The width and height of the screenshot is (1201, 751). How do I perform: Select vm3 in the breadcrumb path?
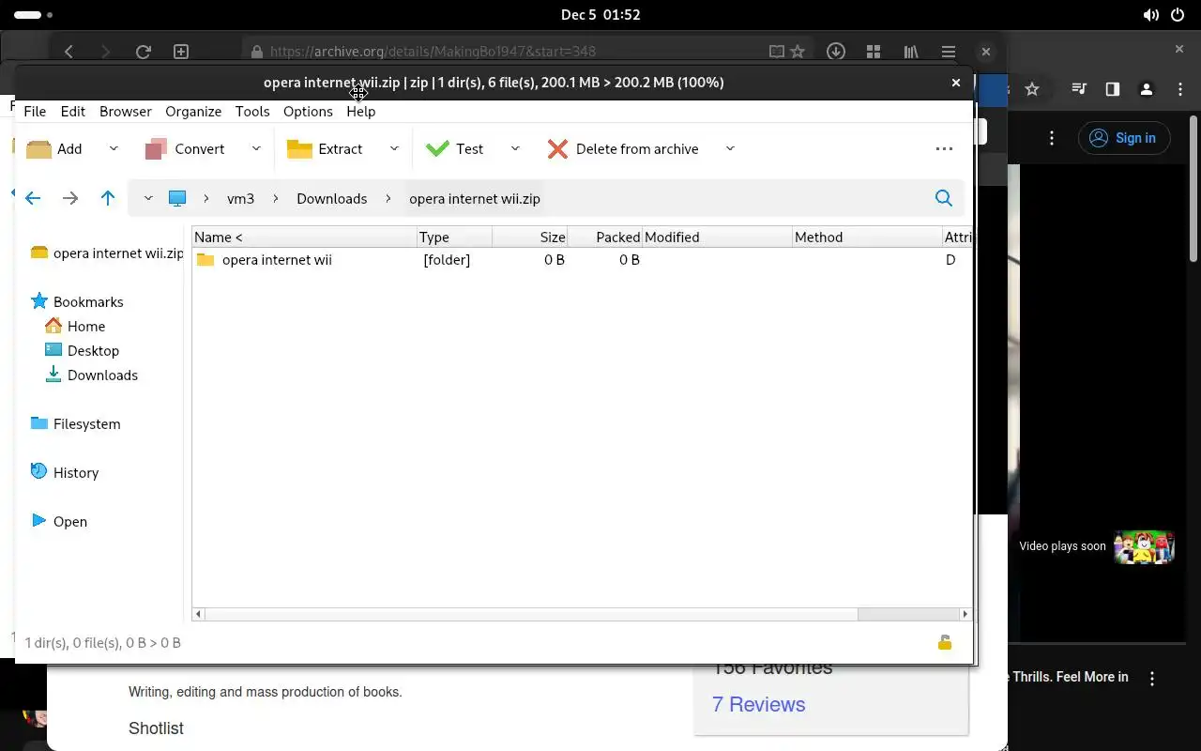[x=241, y=198]
